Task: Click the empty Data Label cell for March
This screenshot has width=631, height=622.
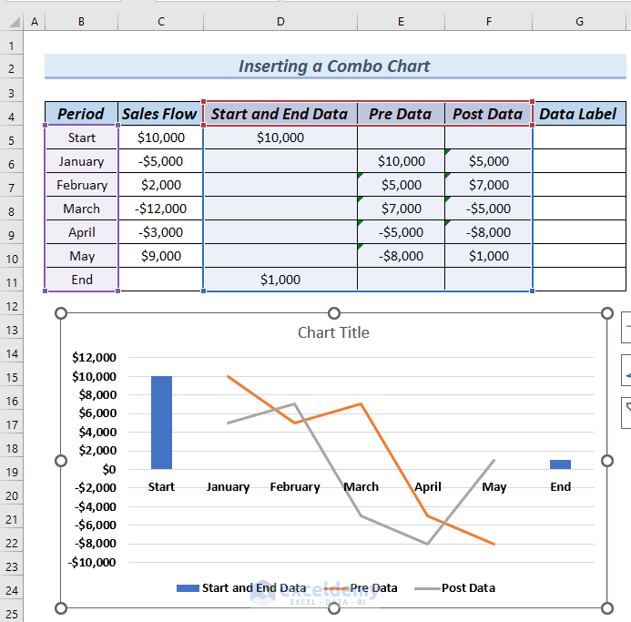Action: pos(579,209)
